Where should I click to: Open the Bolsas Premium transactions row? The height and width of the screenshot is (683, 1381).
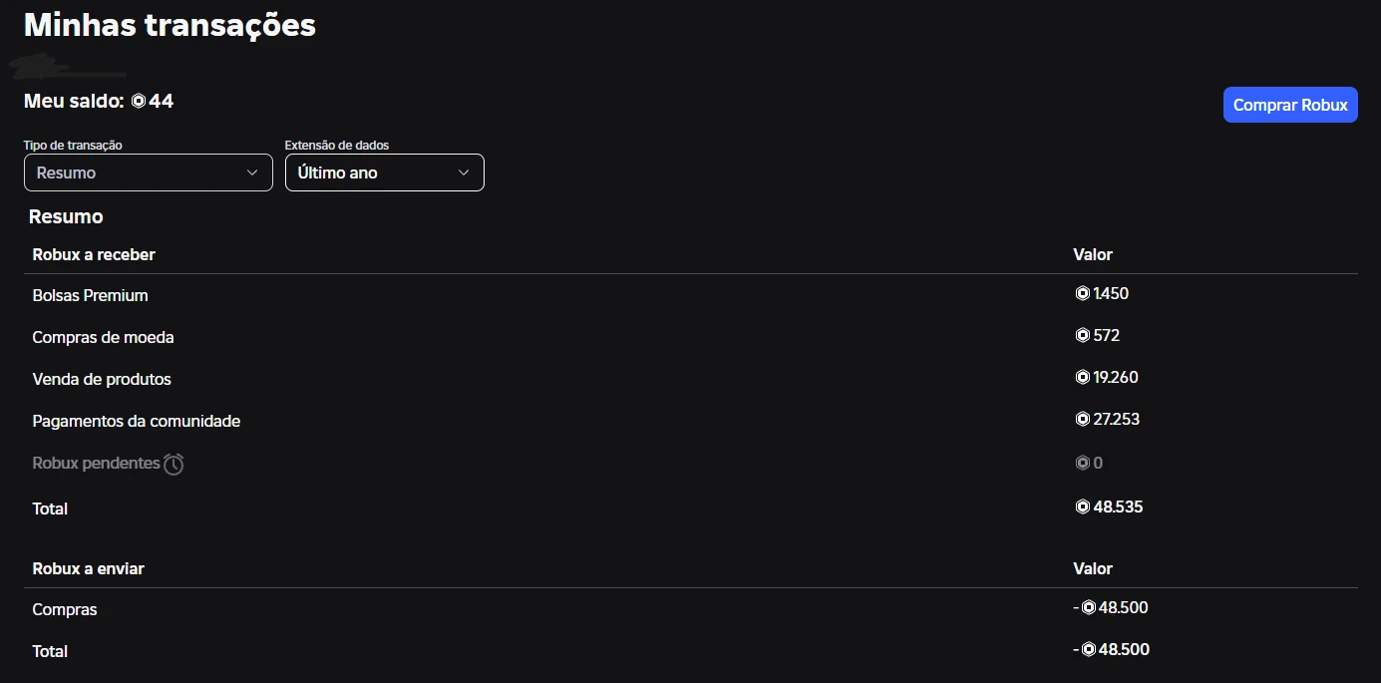pyautogui.click(x=90, y=295)
